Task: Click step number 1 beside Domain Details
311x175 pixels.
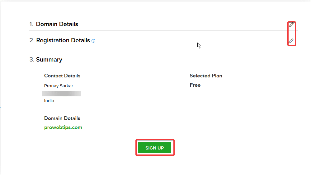Action: [31, 24]
